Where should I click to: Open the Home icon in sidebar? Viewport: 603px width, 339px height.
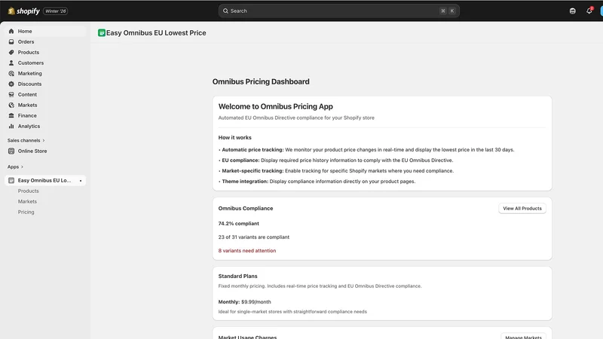pyautogui.click(x=11, y=31)
